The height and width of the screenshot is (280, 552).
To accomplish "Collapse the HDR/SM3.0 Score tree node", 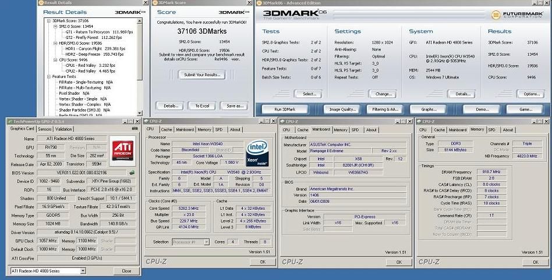I will 55,43.
